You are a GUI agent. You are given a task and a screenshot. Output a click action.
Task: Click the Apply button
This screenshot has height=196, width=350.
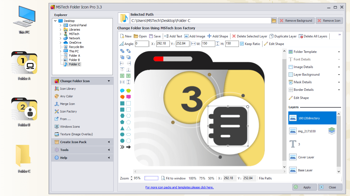pyautogui.click(x=304, y=187)
